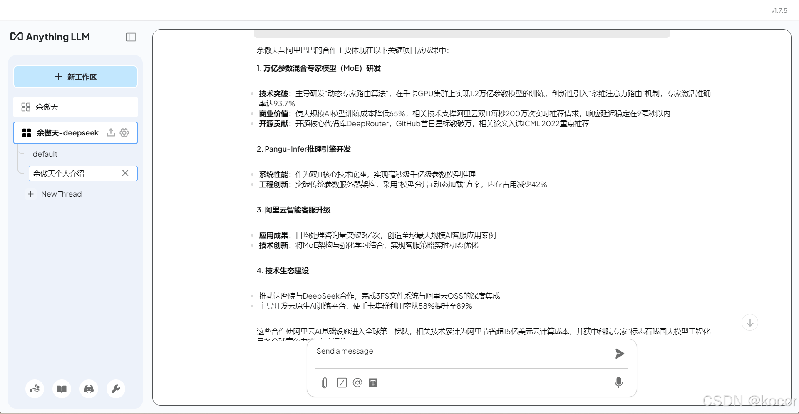Click the plus icon beside New Thread

click(31, 194)
